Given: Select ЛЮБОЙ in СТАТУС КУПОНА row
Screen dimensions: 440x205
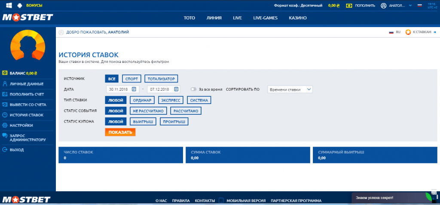Looking at the screenshot, I should click(x=116, y=122).
